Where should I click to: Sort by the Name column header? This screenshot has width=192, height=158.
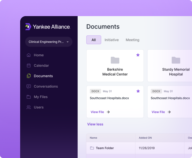tap(93, 138)
